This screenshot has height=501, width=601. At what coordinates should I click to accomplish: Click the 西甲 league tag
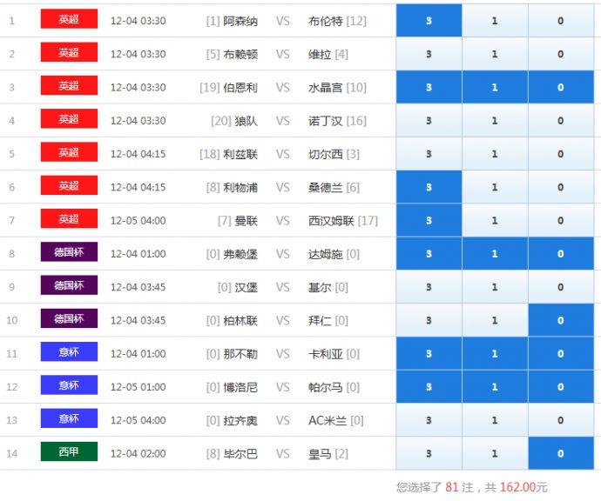pos(69,452)
